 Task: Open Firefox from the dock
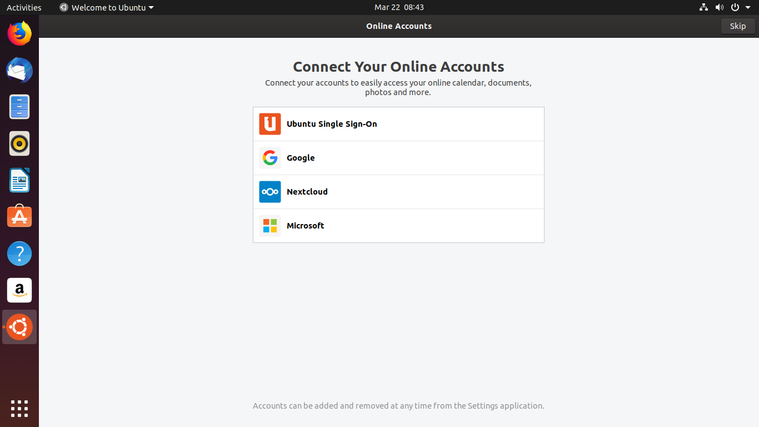pos(19,33)
